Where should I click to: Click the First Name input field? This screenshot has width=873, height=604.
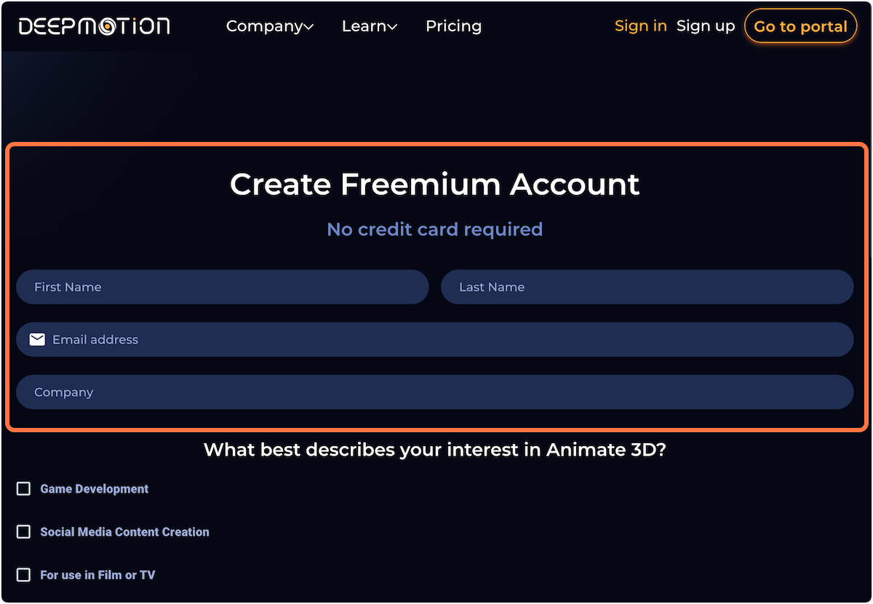pyautogui.click(x=222, y=287)
